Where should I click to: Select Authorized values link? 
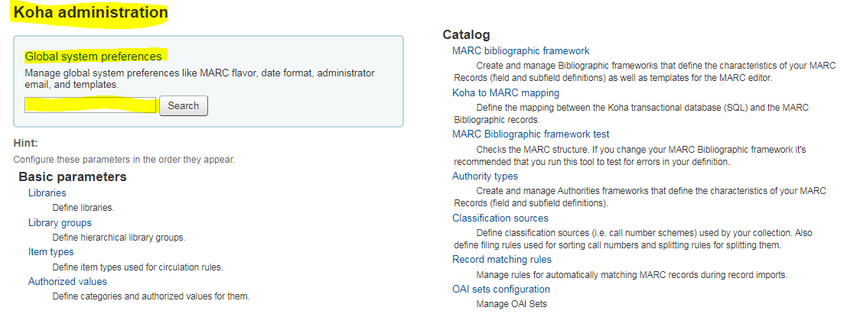point(67,282)
